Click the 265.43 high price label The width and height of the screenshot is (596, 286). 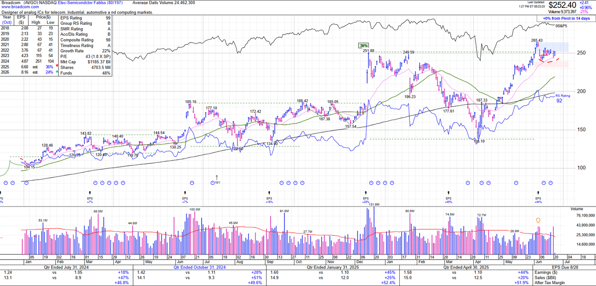pyautogui.click(x=537, y=40)
